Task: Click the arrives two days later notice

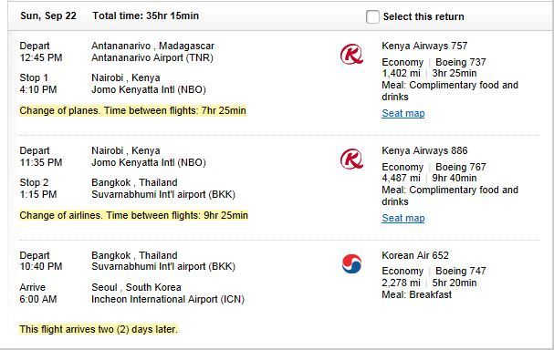Action: pyautogui.click(x=99, y=329)
